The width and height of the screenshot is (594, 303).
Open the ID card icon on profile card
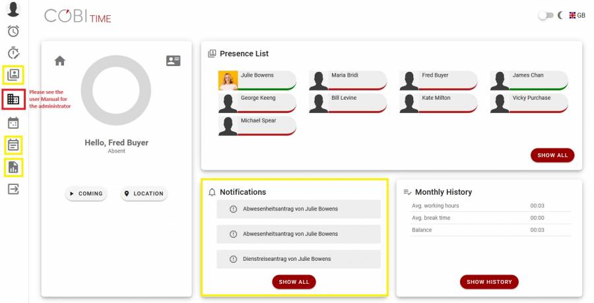pos(173,61)
